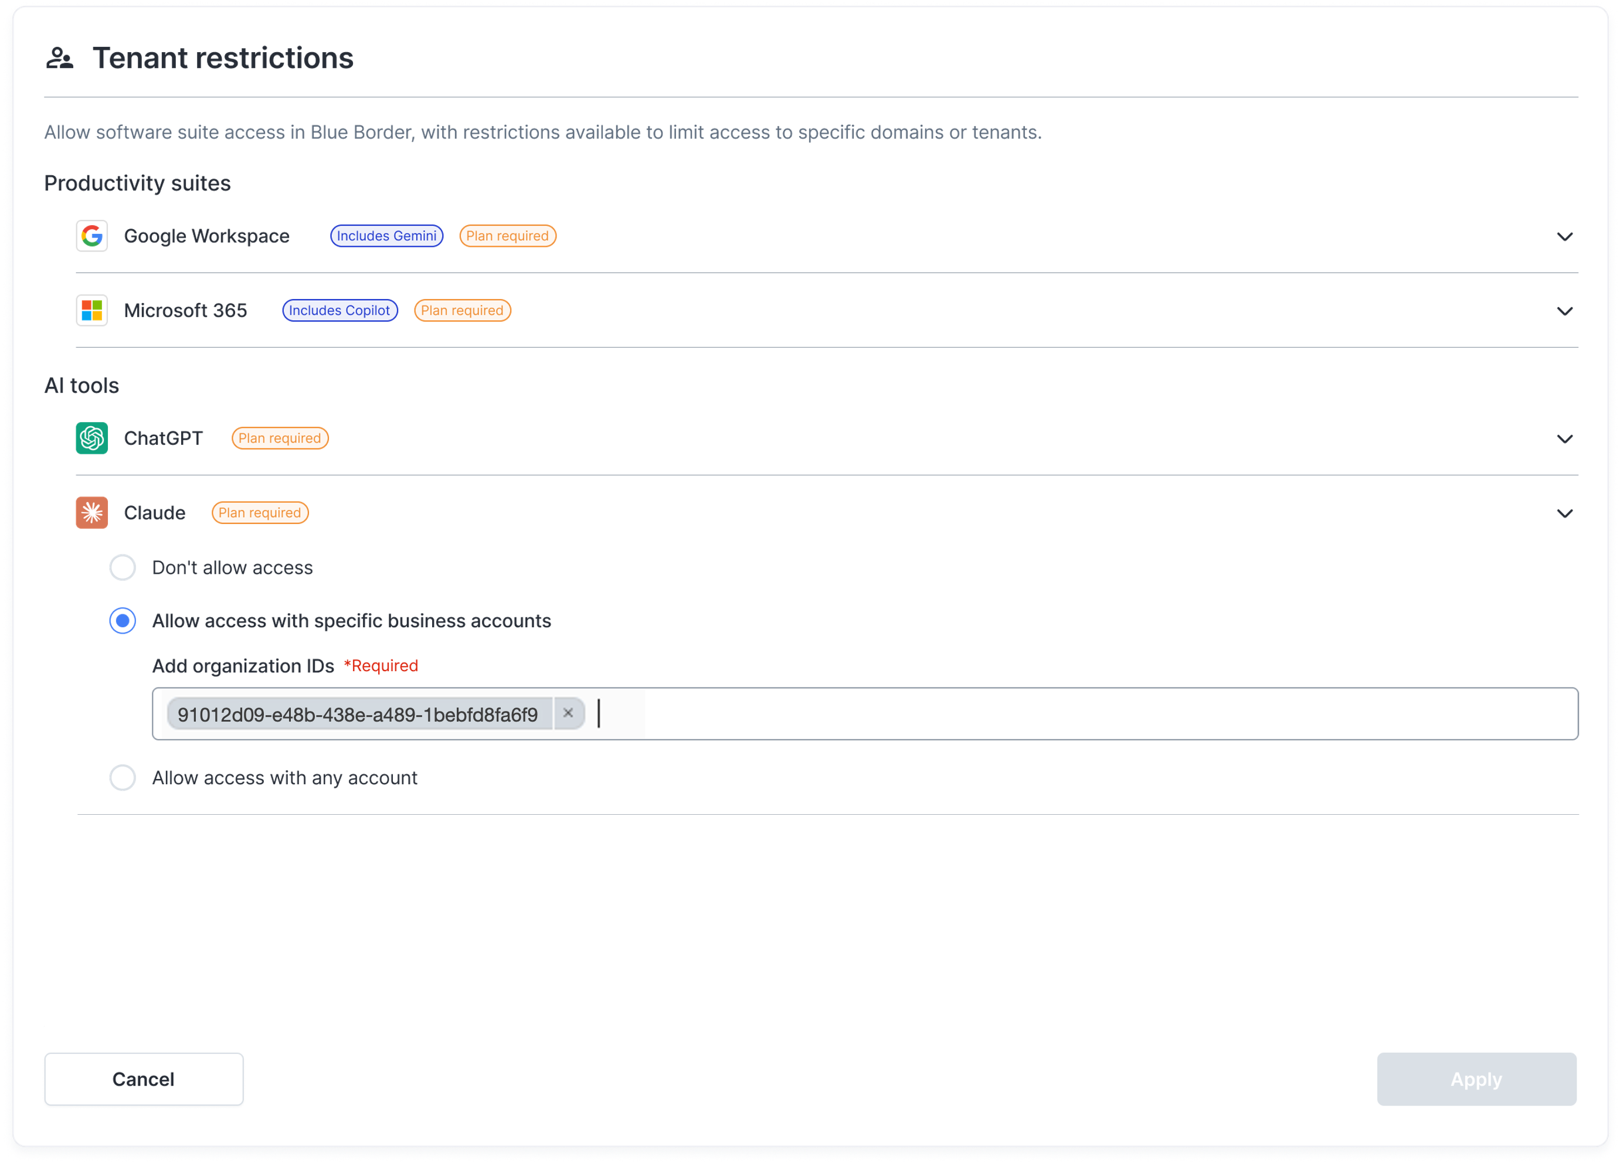This screenshot has height=1163, width=1620.
Task: Choose "Allow access with any account" radio
Action: (x=123, y=777)
